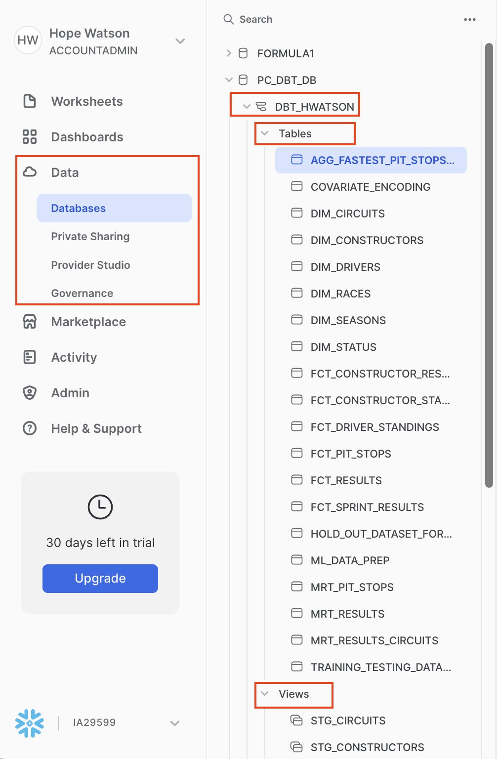Open the Hope Watson profile dropdown
The height and width of the screenshot is (759, 499).
click(180, 42)
